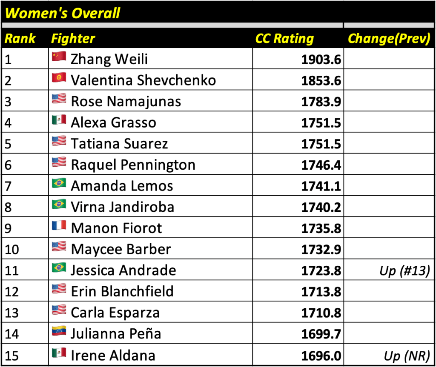Click the US flag beside Rose Namajunas
The height and width of the screenshot is (367, 436).
[x=59, y=99]
